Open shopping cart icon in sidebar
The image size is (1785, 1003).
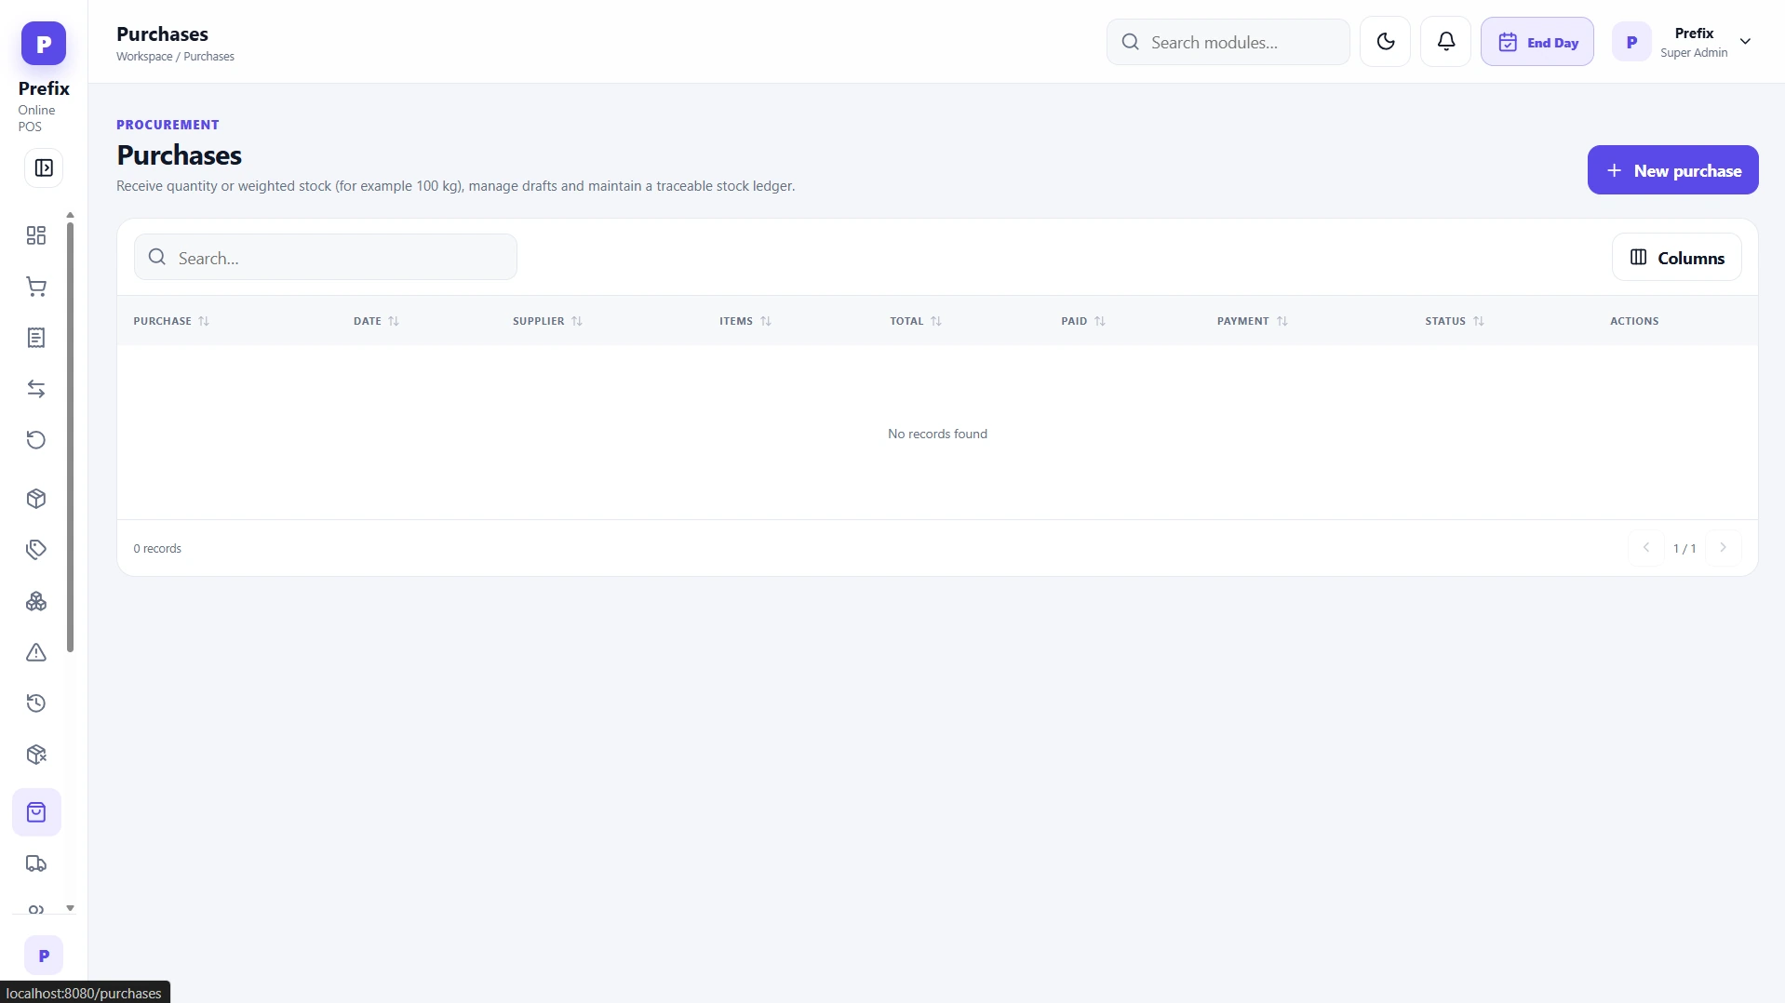(x=36, y=287)
